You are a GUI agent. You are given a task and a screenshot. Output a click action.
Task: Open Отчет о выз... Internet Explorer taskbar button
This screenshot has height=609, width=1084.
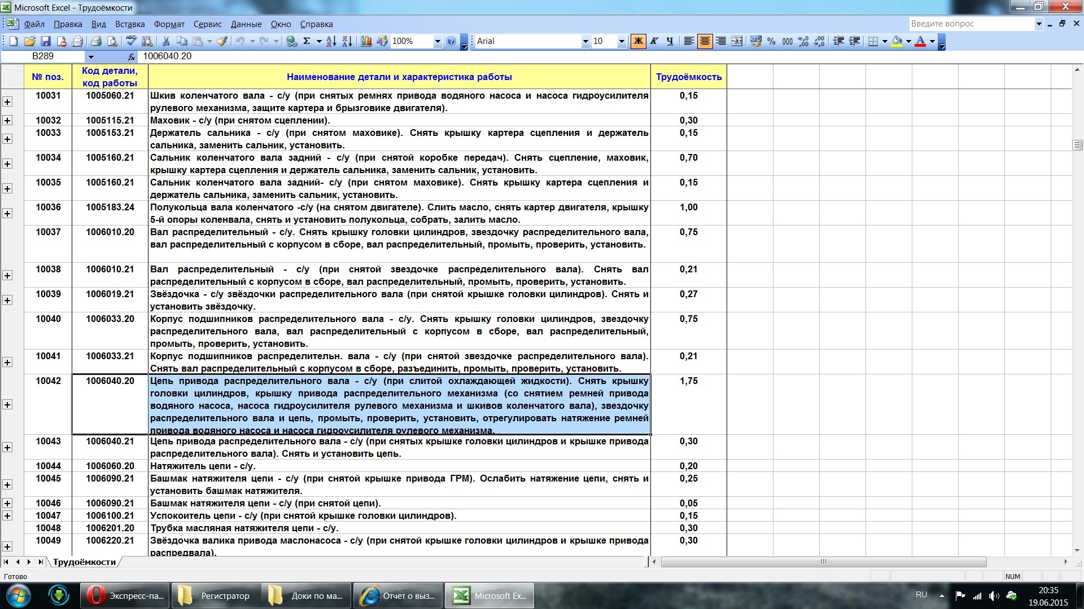coord(398,596)
